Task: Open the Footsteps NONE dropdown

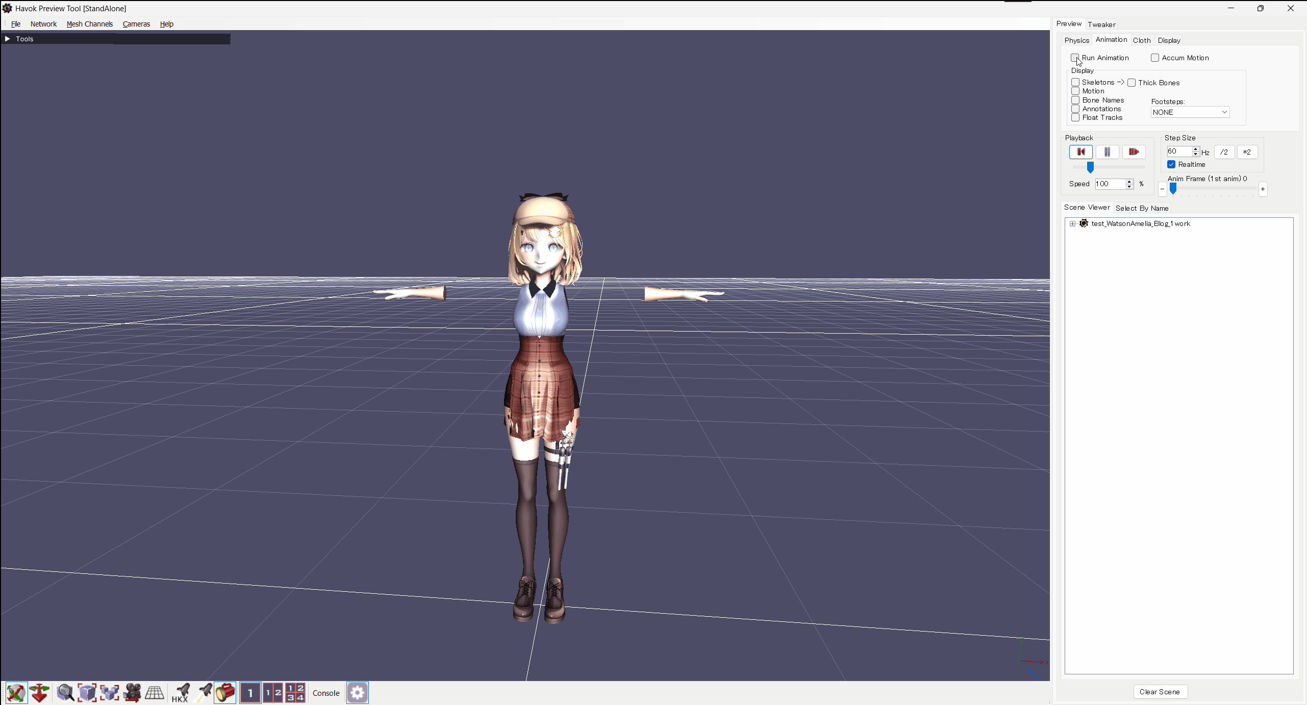Action: coord(1190,112)
